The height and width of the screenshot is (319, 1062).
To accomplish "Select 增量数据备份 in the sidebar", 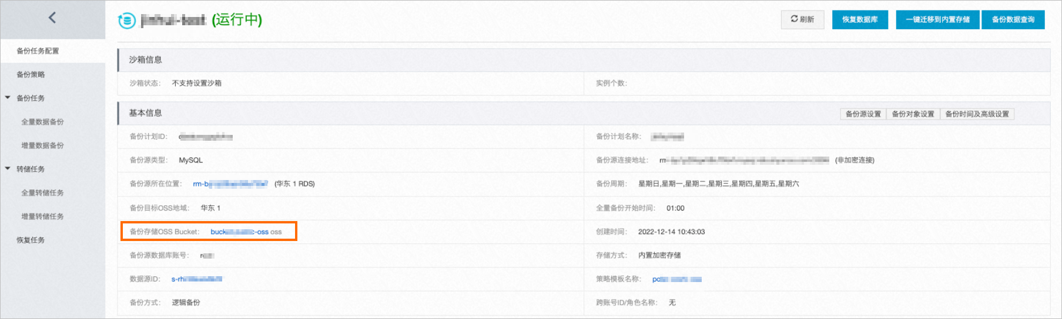I will [42, 145].
